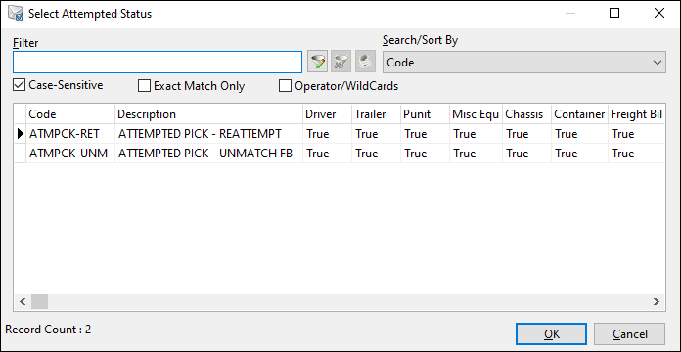
Task: Click the Freight Bil value for ATMPCK-UNM
Action: (636, 154)
